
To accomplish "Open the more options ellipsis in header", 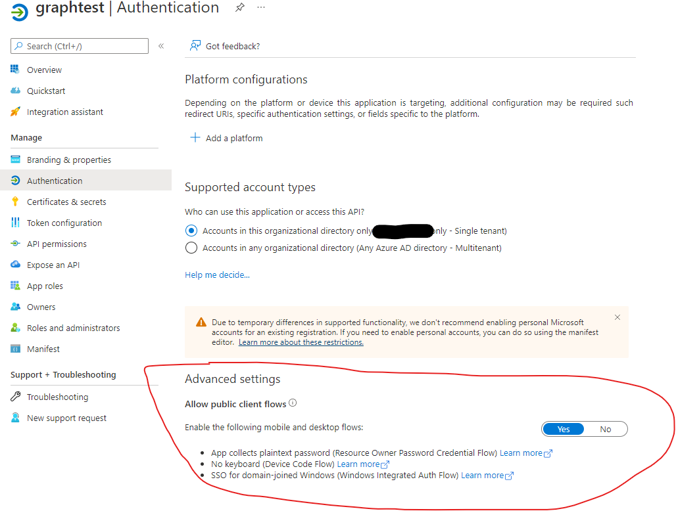I will [x=261, y=7].
